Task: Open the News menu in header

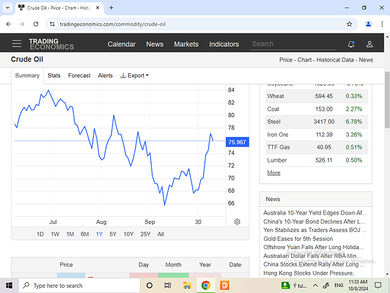Action: tap(155, 44)
